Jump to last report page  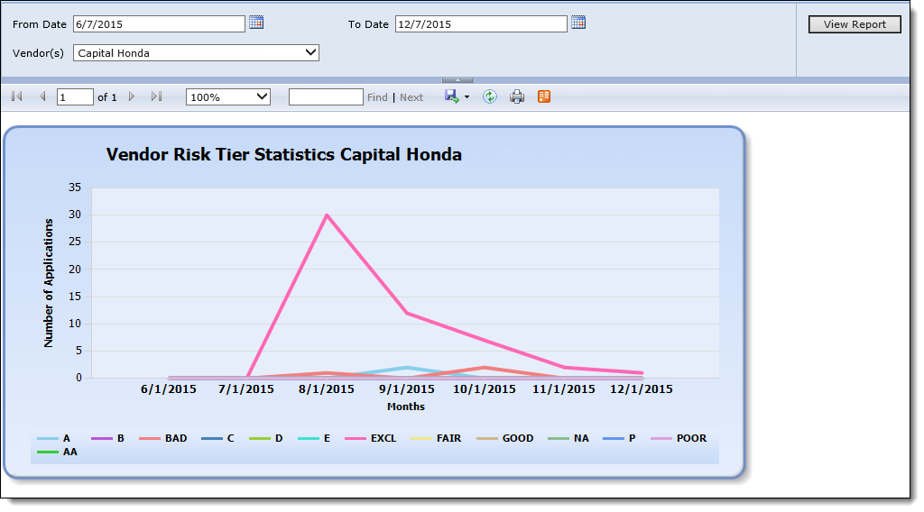click(156, 96)
